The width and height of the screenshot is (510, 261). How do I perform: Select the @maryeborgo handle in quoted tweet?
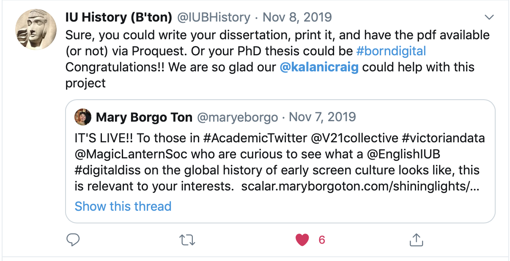point(237,117)
